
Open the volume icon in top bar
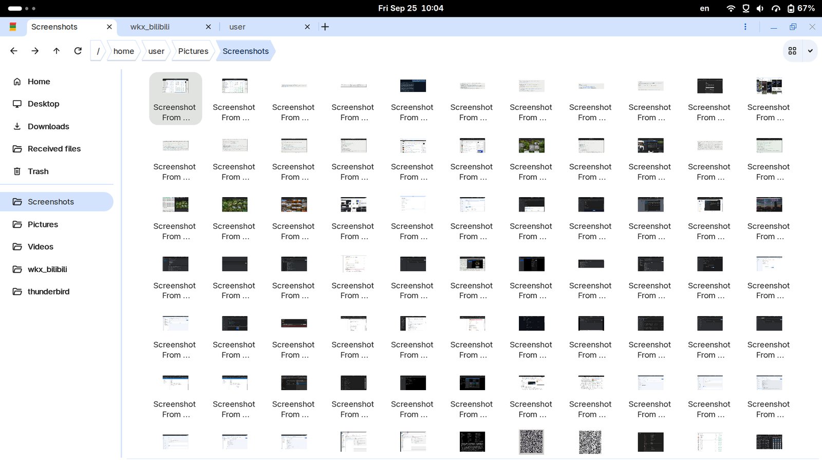coord(760,8)
